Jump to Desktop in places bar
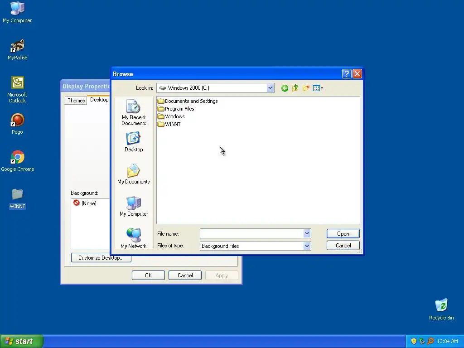Viewport: 464px width, 348px height. coord(134,142)
